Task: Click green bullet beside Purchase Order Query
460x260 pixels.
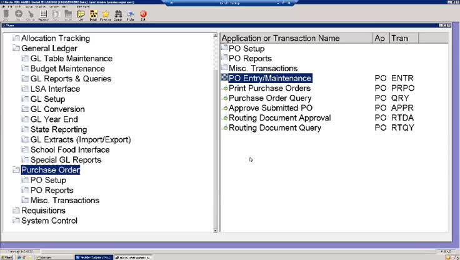Action: (225, 98)
